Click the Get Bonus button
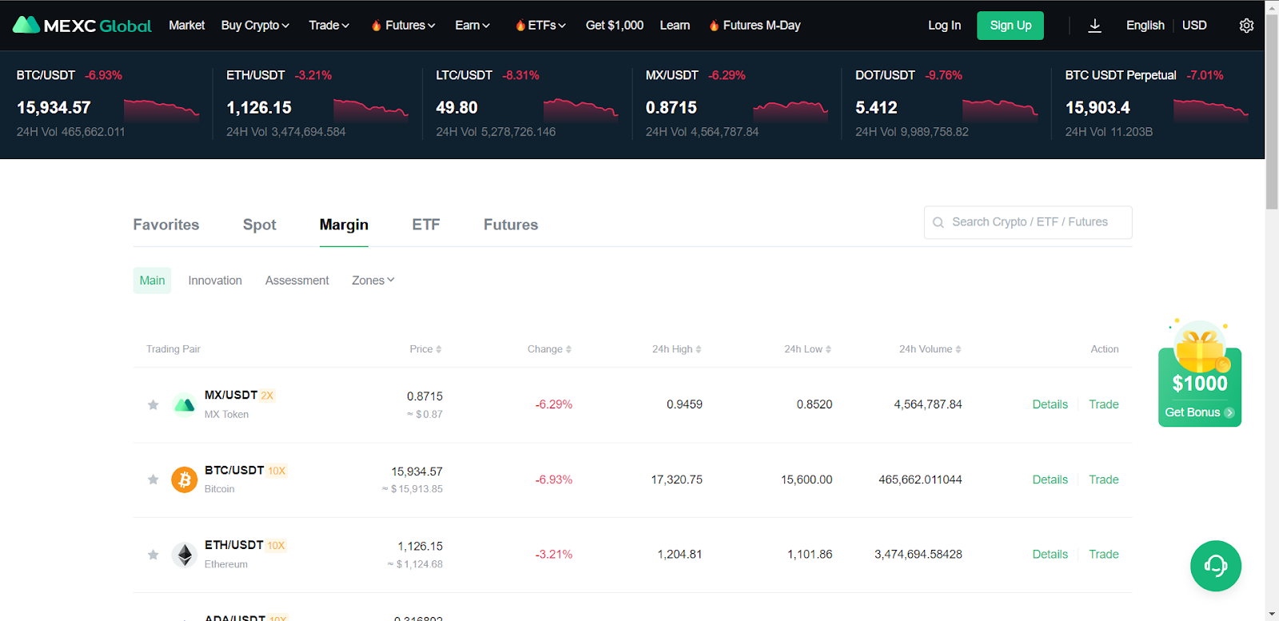This screenshot has width=1279, height=621. click(x=1199, y=412)
